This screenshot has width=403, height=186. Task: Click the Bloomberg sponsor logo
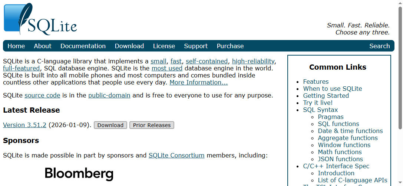79,173
